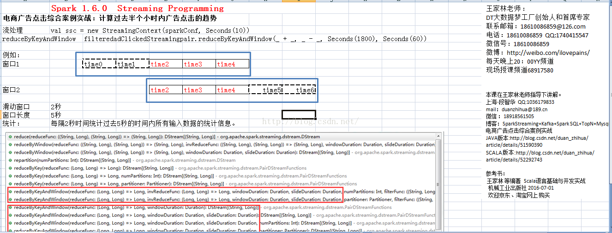Screen dimensions: 612x233
Task: Select reduceByKeyAndWindow suggestion ending slideDuration: Duration): DStream
Action: click(222, 215)
